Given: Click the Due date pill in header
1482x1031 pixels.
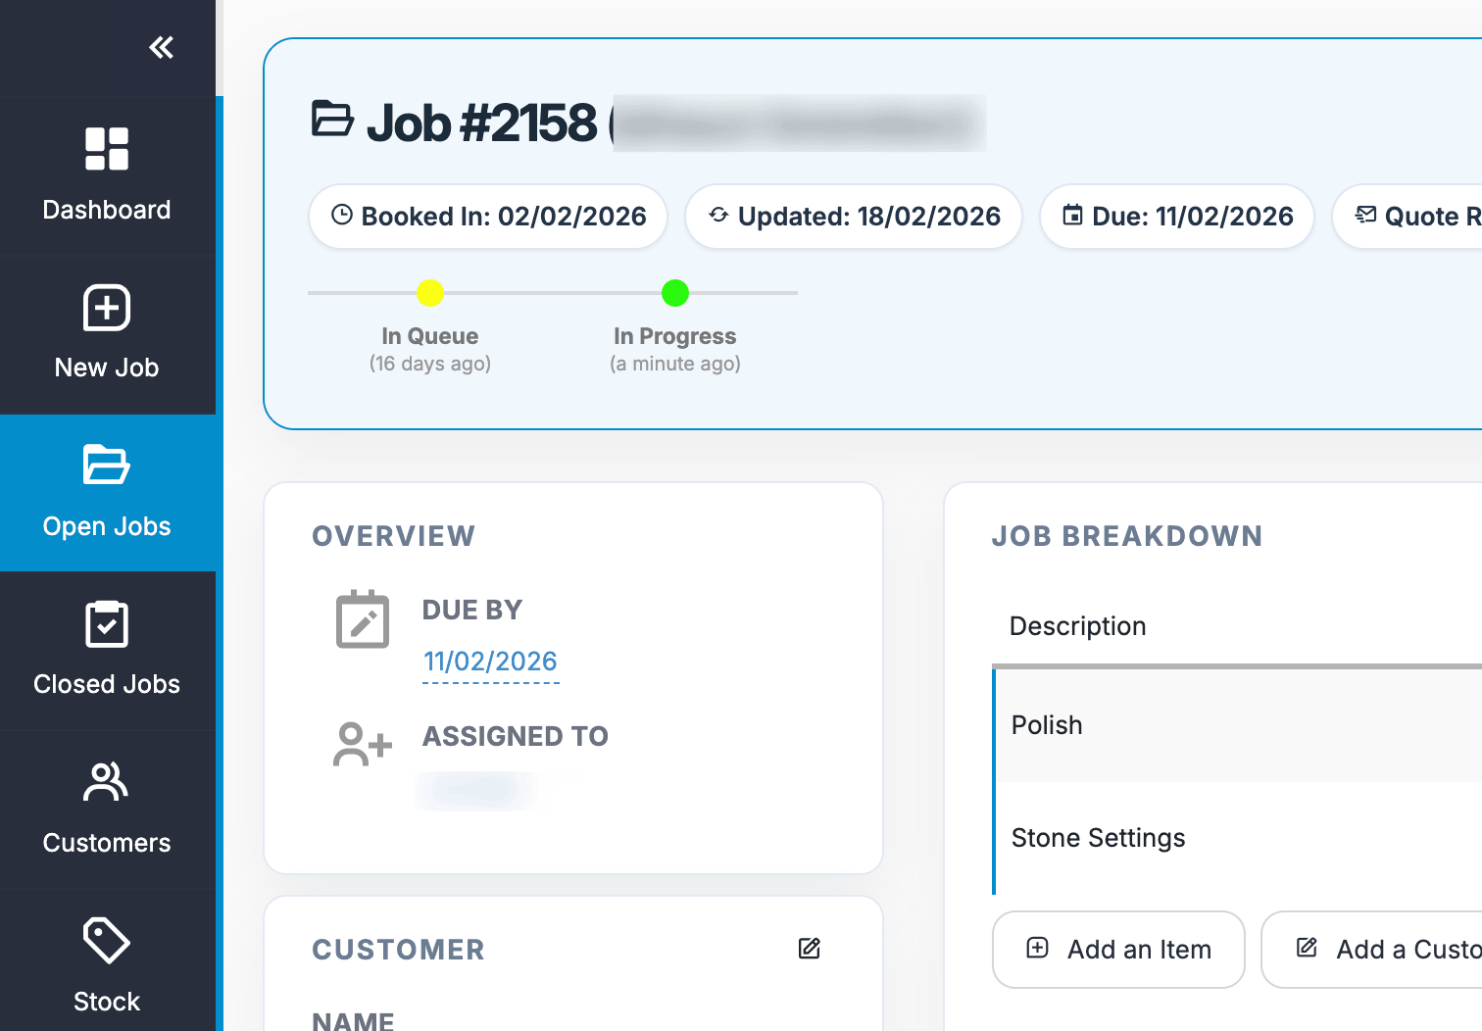Looking at the screenshot, I should point(1177,217).
